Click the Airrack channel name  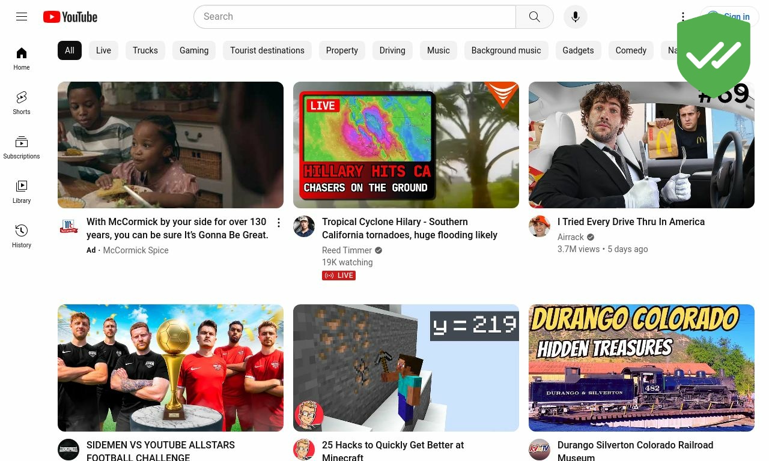(x=571, y=237)
